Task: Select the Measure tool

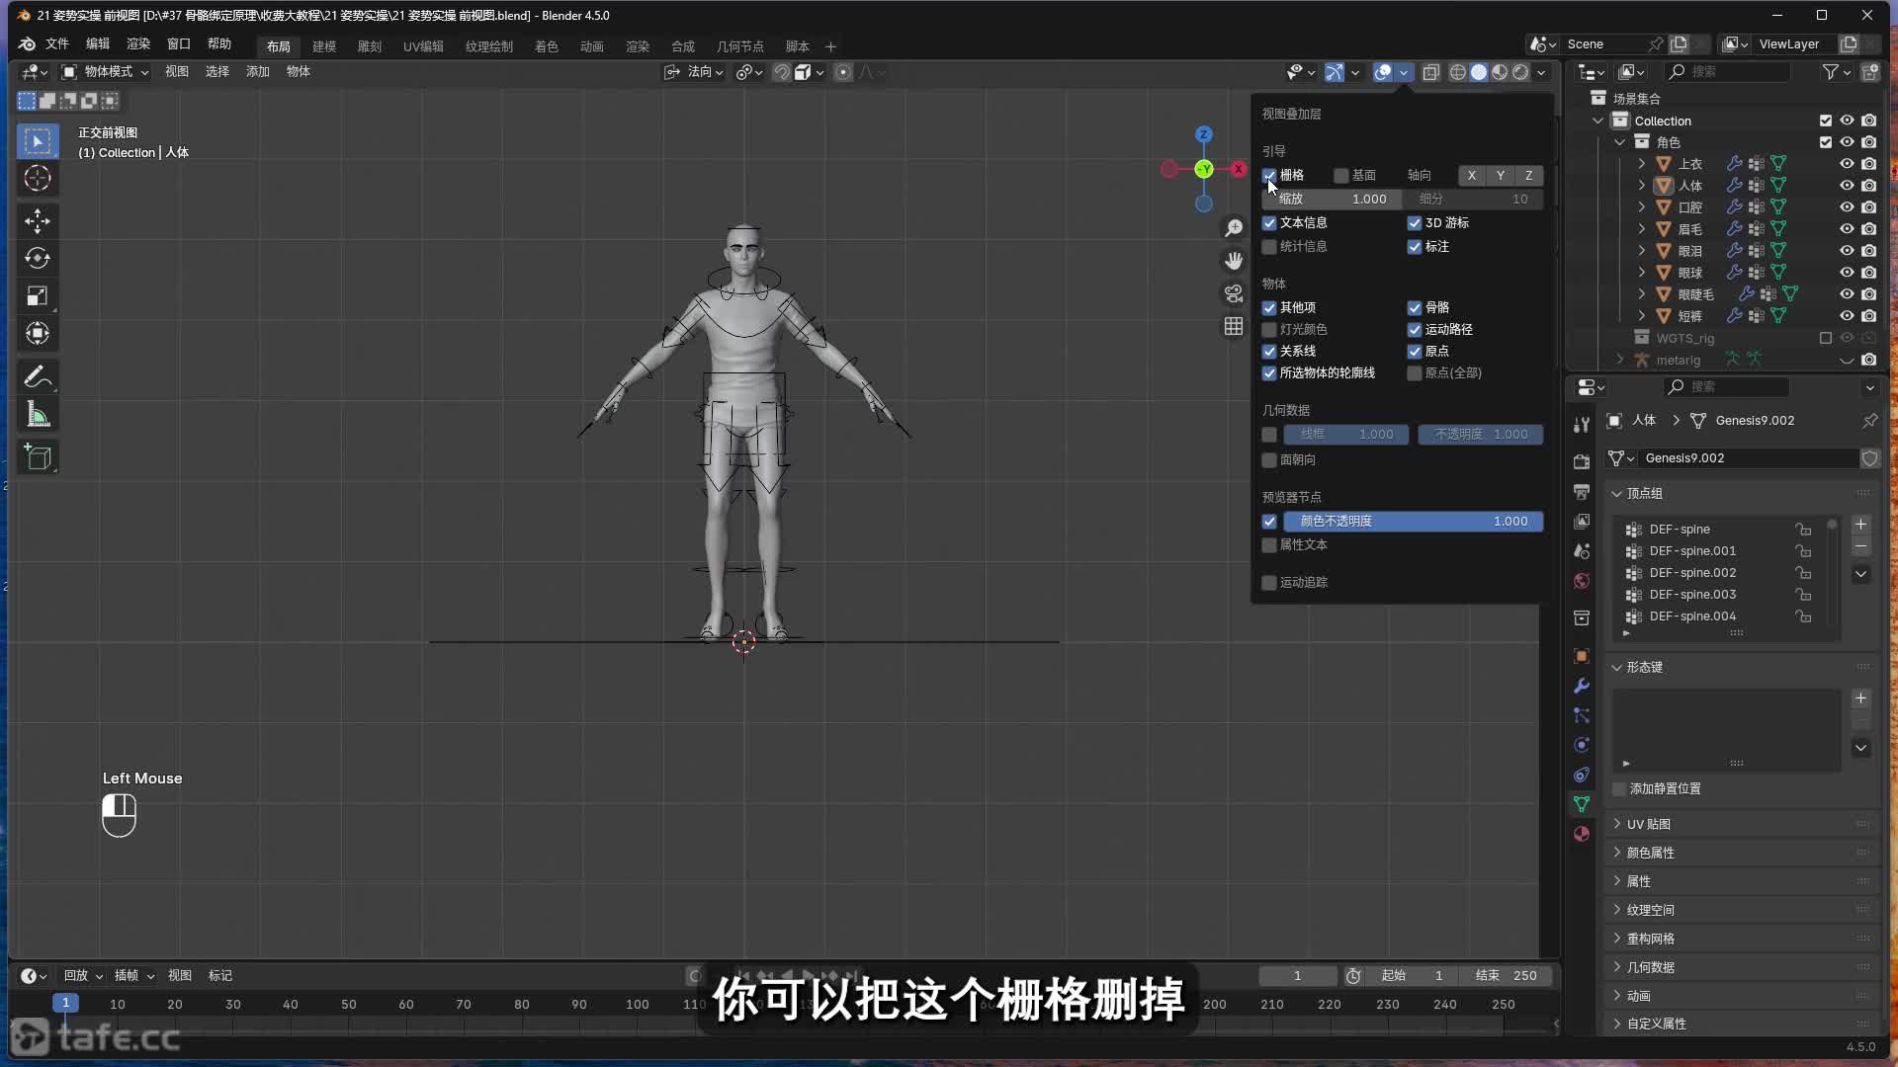Action: click(x=38, y=415)
